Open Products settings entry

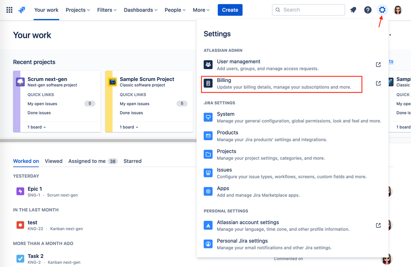pos(292,136)
